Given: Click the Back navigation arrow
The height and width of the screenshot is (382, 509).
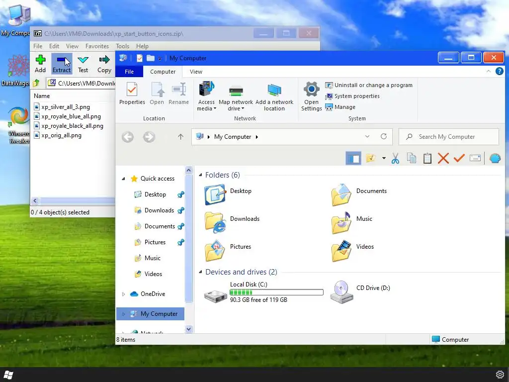Looking at the screenshot, I should [x=128, y=137].
